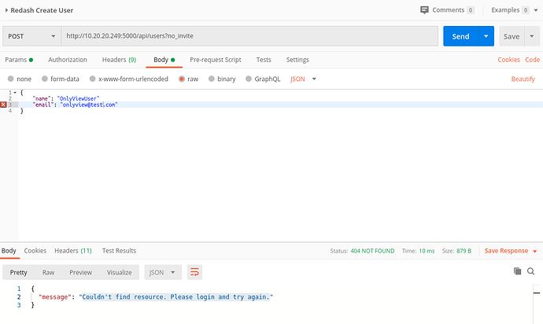This screenshot has width=543, height=324.
Task: Open the response JSON format dropdown
Action: [163, 272]
